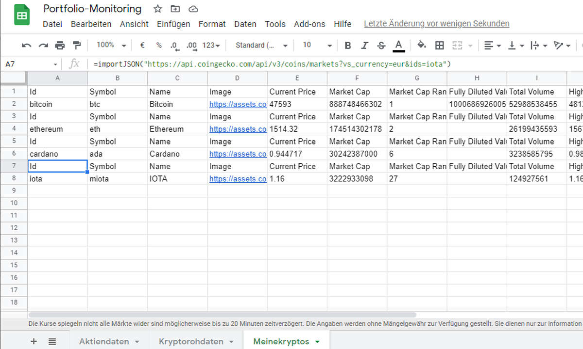Click the horizontal scrollbar
This screenshot has width=583, height=349.
click(222, 315)
